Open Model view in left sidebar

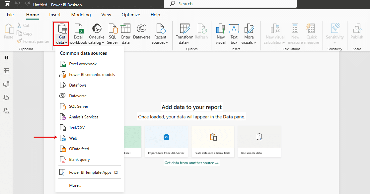(x=6, y=84)
